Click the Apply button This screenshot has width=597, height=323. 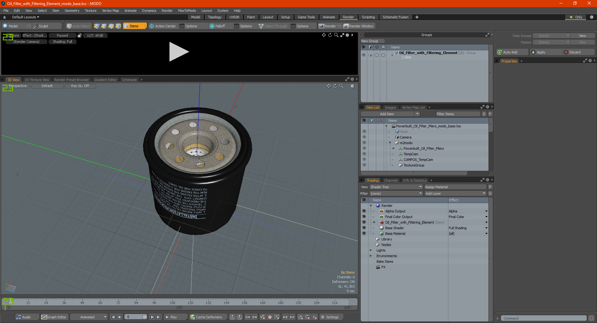click(546, 52)
